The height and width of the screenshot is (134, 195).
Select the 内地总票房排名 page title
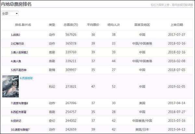tap(16, 4)
